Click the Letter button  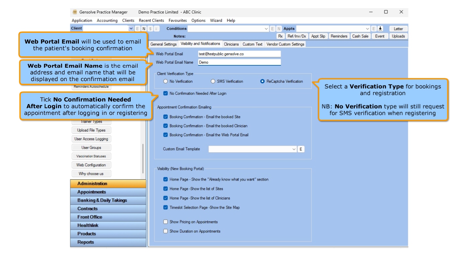click(398, 29)
